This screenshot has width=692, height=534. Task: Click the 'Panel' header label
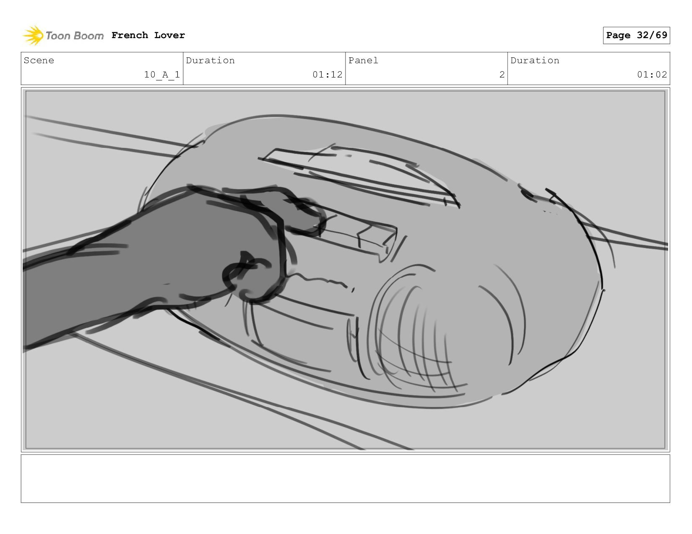(x=363, y=60)
